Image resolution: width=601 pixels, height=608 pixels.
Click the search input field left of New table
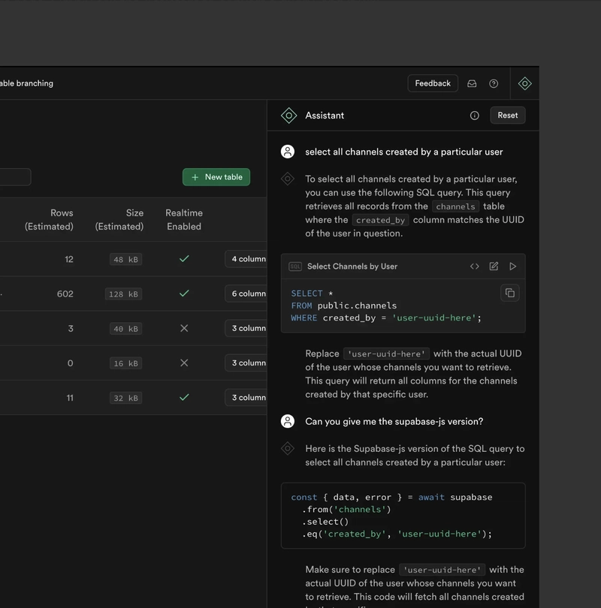(x=15, y=177)
